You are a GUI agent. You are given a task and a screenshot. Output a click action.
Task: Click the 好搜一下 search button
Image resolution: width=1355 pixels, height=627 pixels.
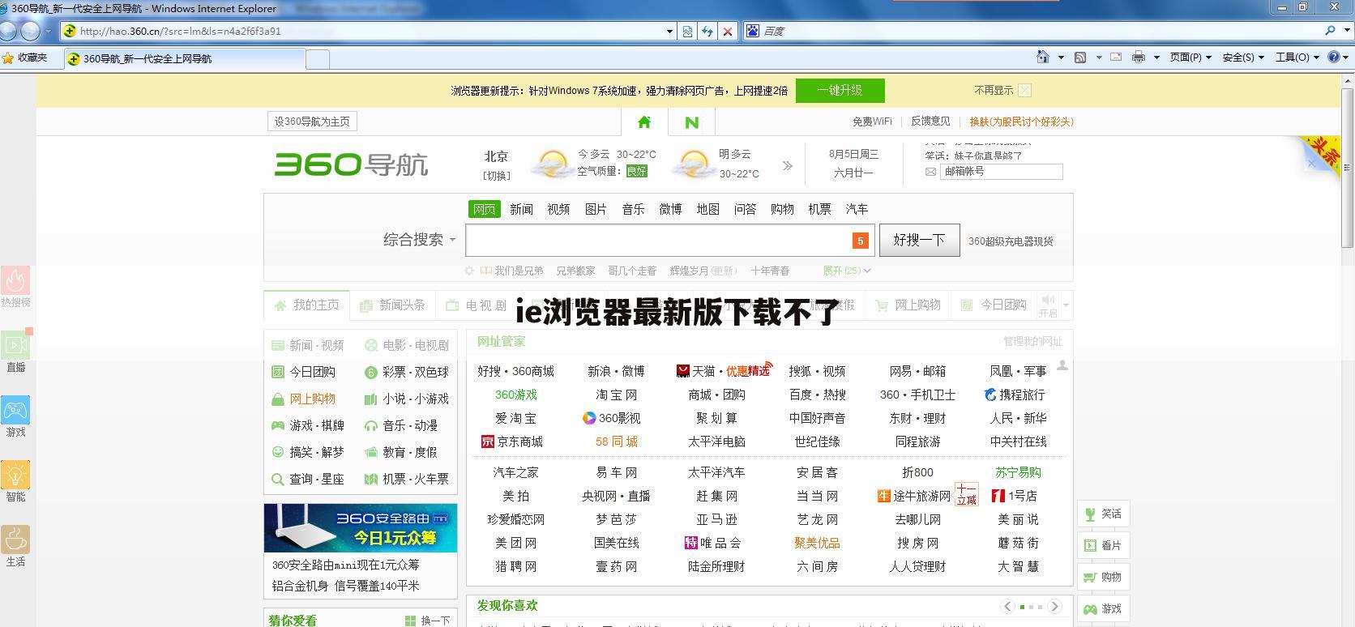919,240
